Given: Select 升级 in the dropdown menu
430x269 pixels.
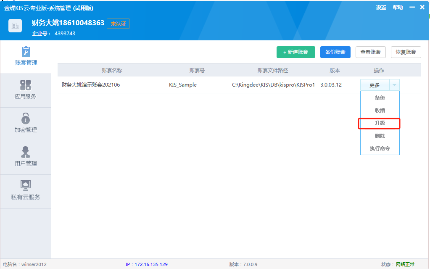Looking at the screenshot, I should pos(380,123).
